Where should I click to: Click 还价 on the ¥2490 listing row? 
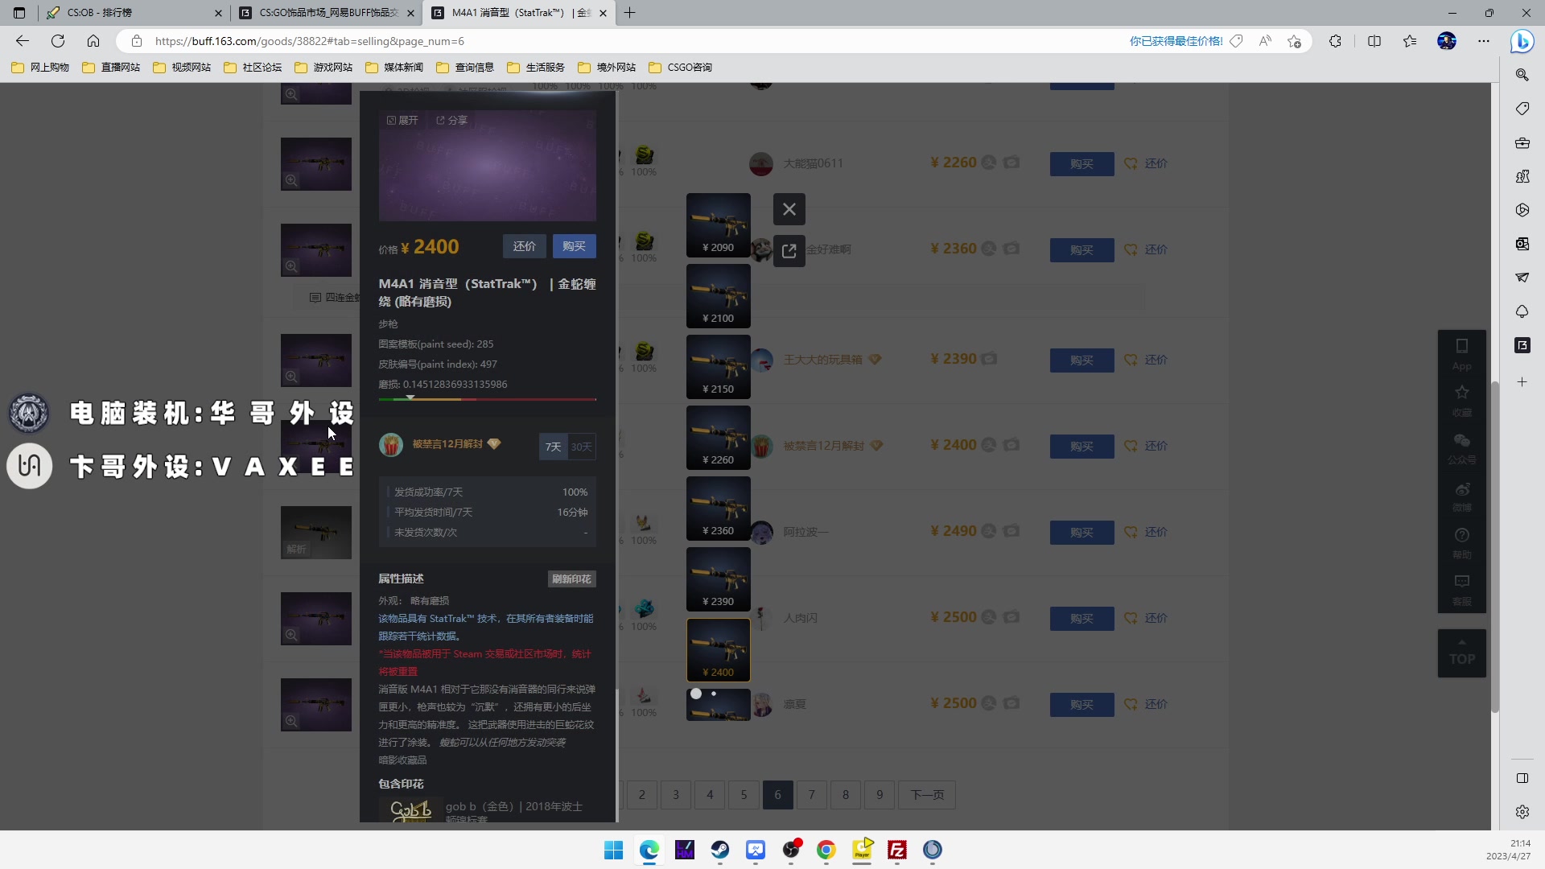[1156, 532]
